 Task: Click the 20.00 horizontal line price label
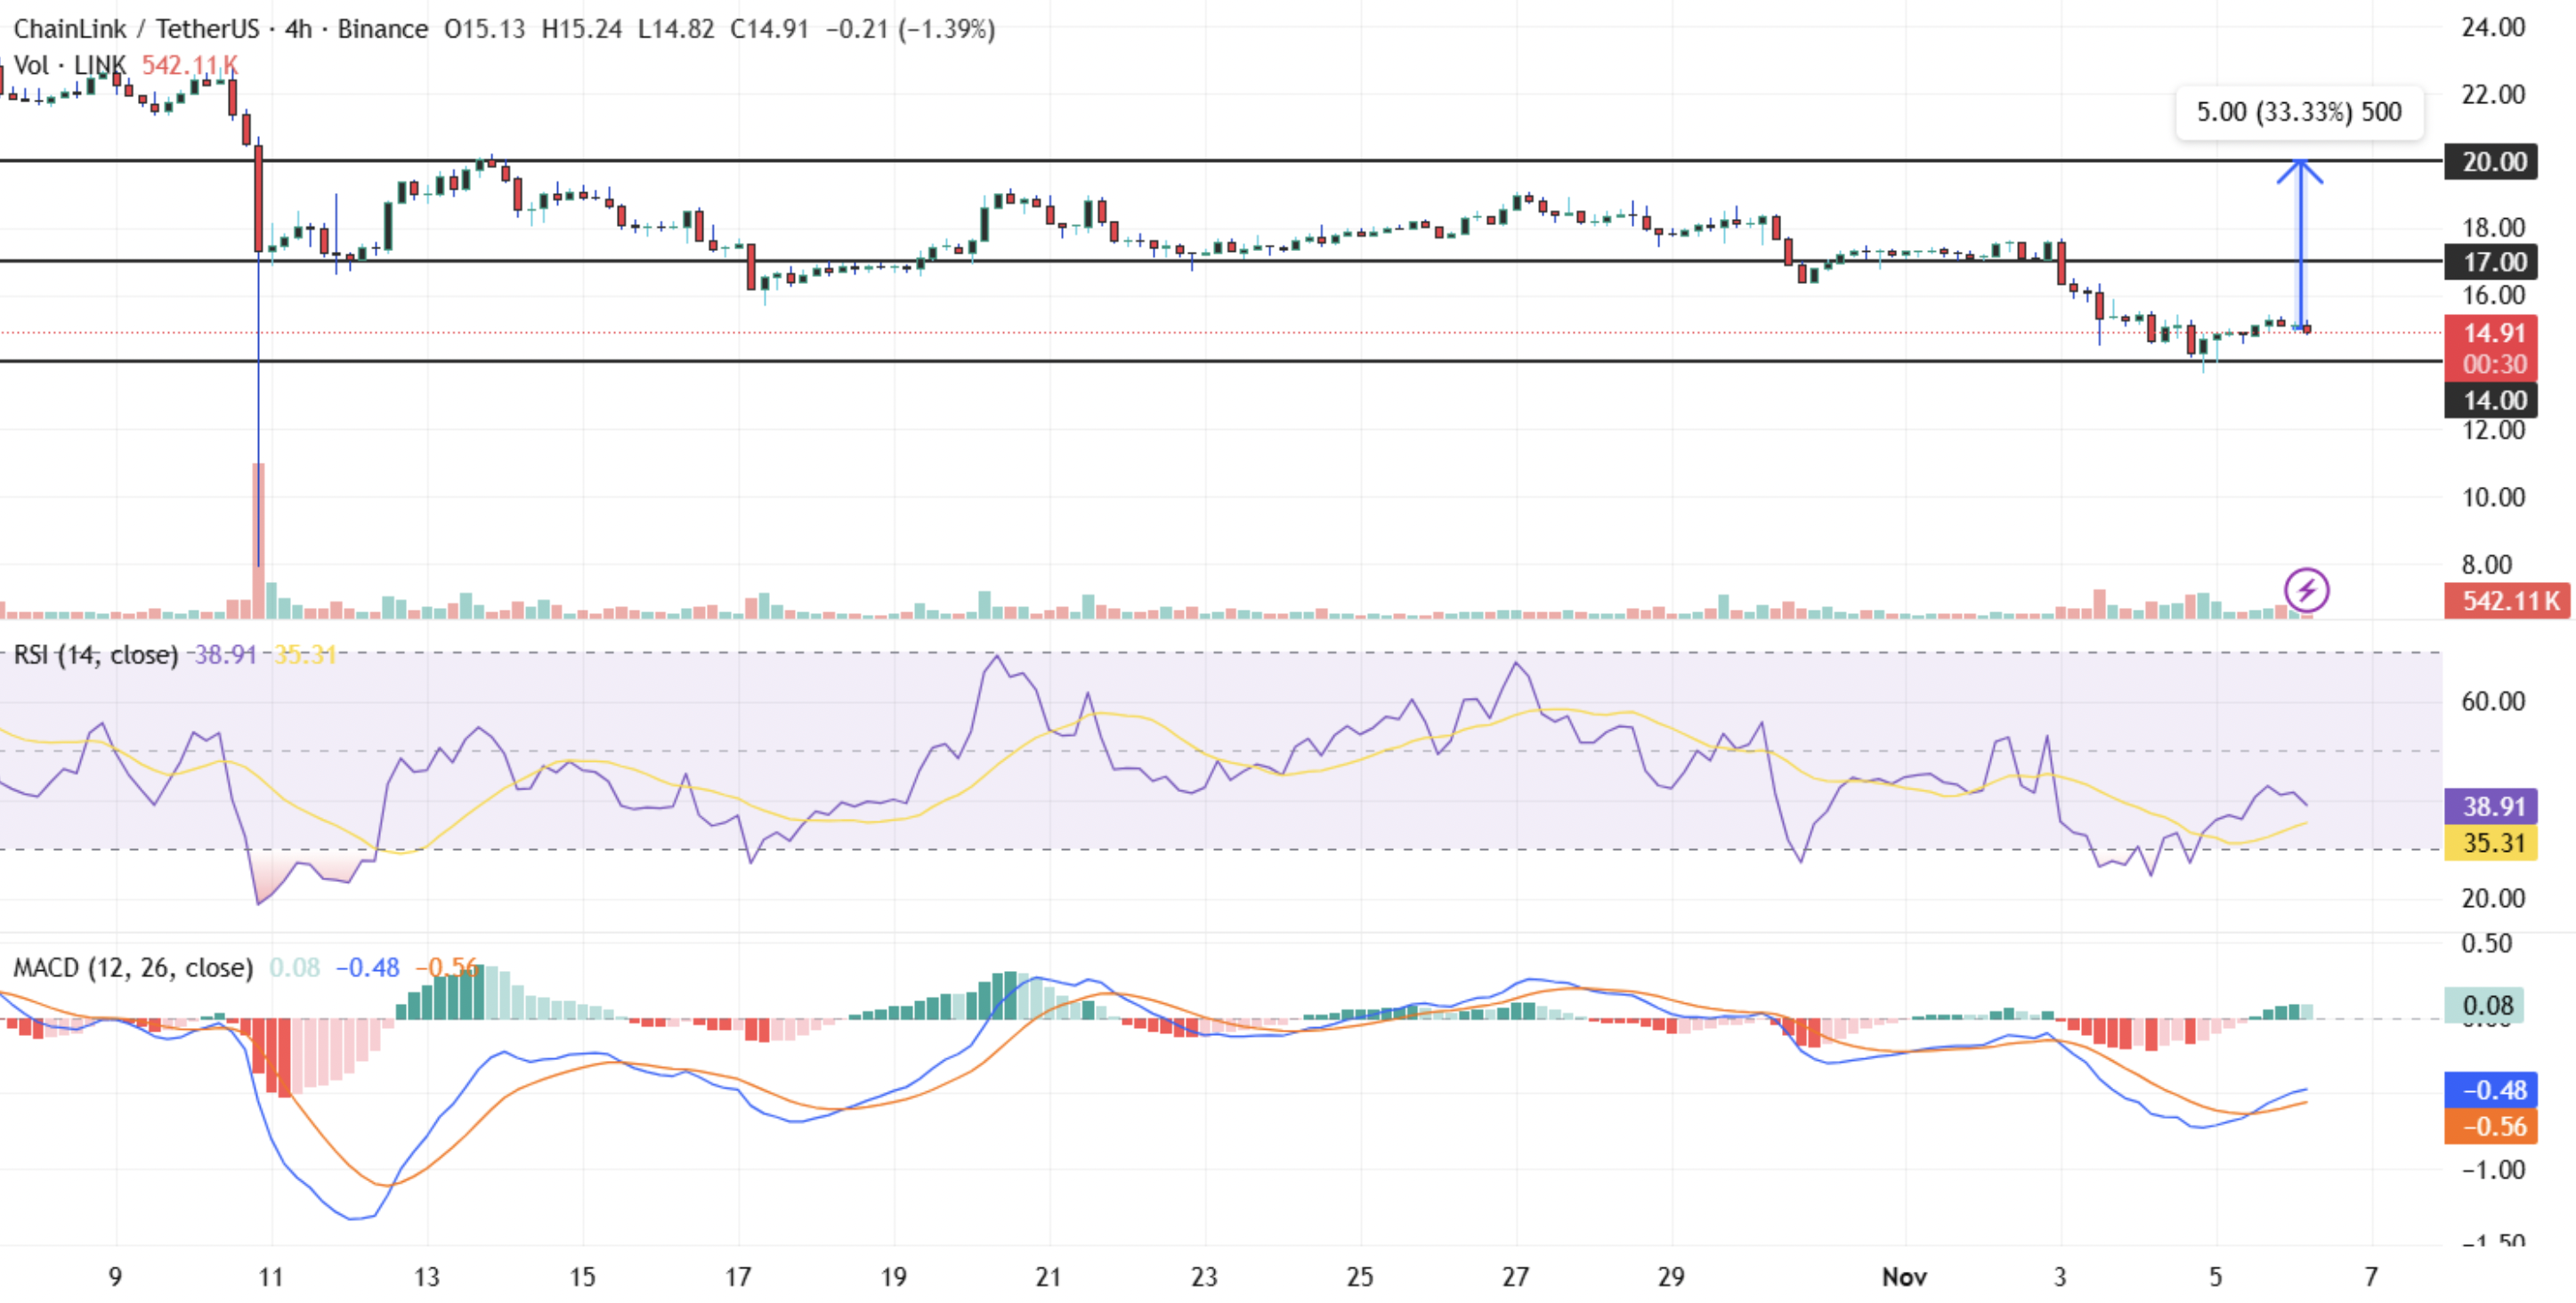click(x=2493, y=161)
